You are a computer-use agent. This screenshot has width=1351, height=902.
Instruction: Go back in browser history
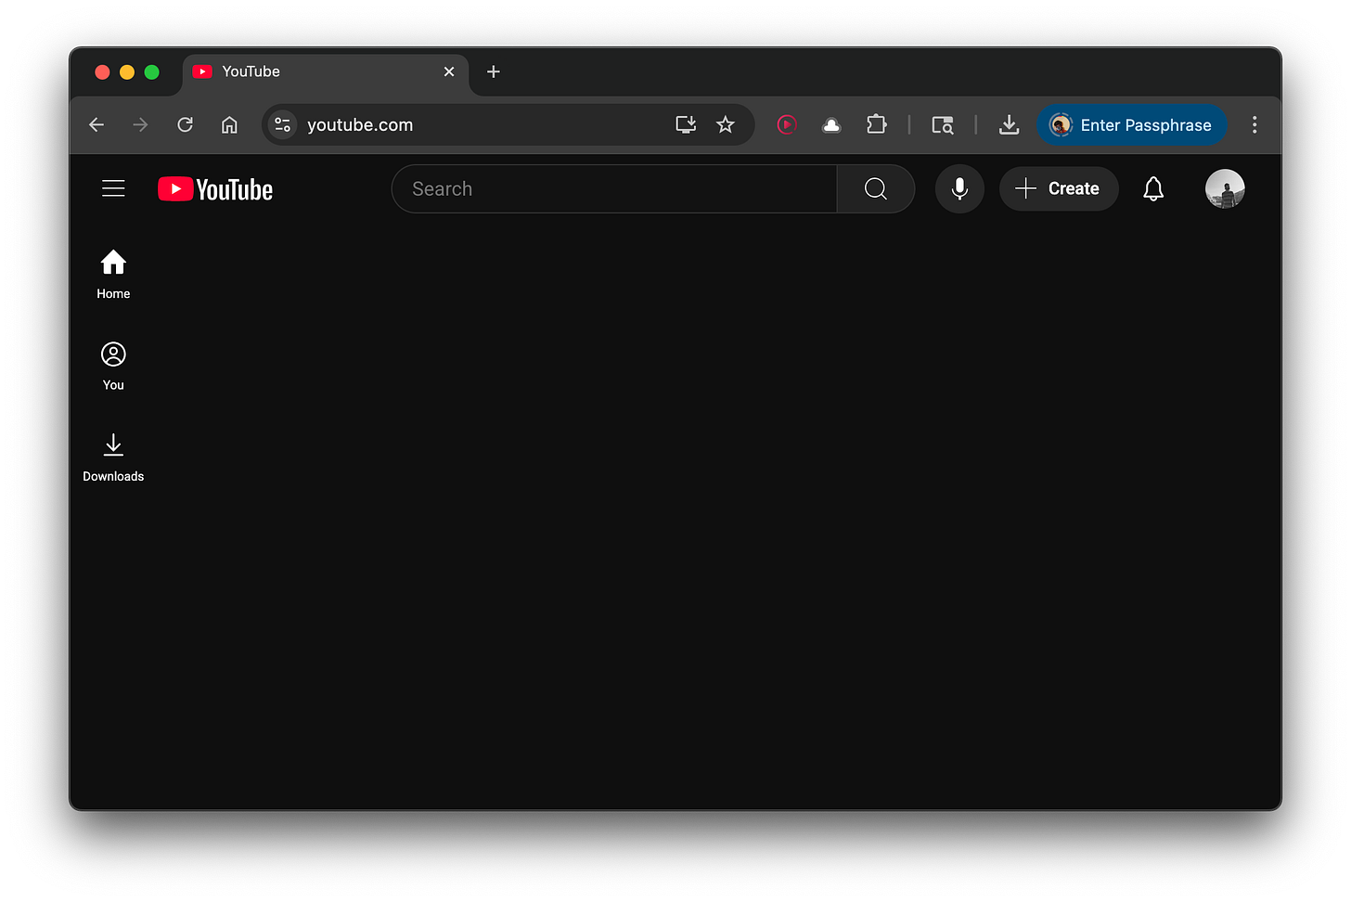pos(96,124)
